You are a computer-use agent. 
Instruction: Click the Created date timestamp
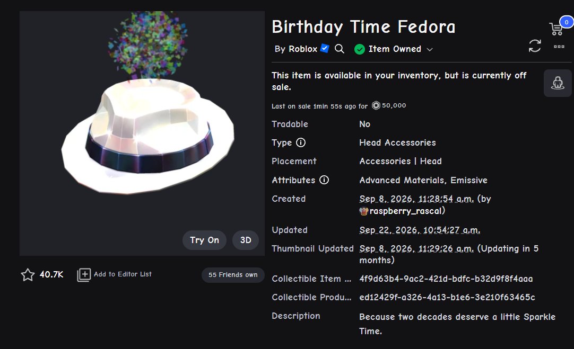pyautogui.click(x=416, y=199)
